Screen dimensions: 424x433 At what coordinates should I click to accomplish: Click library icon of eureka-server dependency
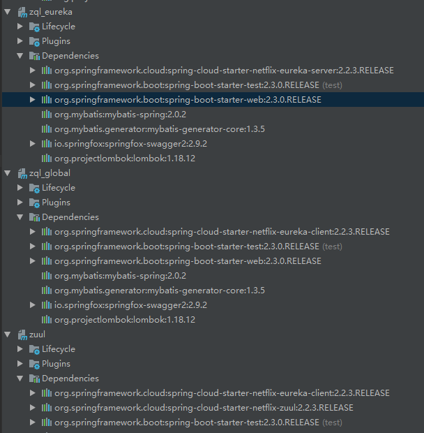point(47,71)
